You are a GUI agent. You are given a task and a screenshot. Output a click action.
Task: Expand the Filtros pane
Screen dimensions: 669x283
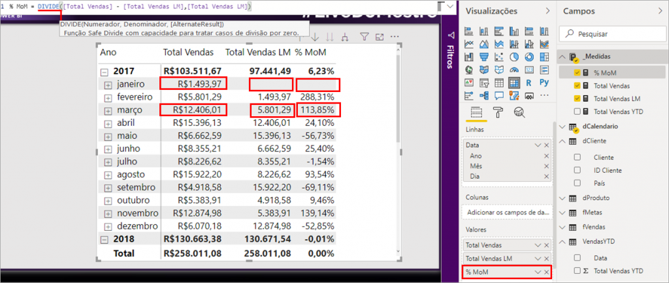click(448, 37)
